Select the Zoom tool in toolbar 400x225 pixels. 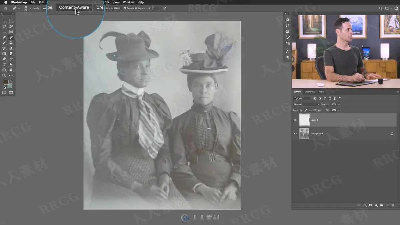[x=4, y=75]
